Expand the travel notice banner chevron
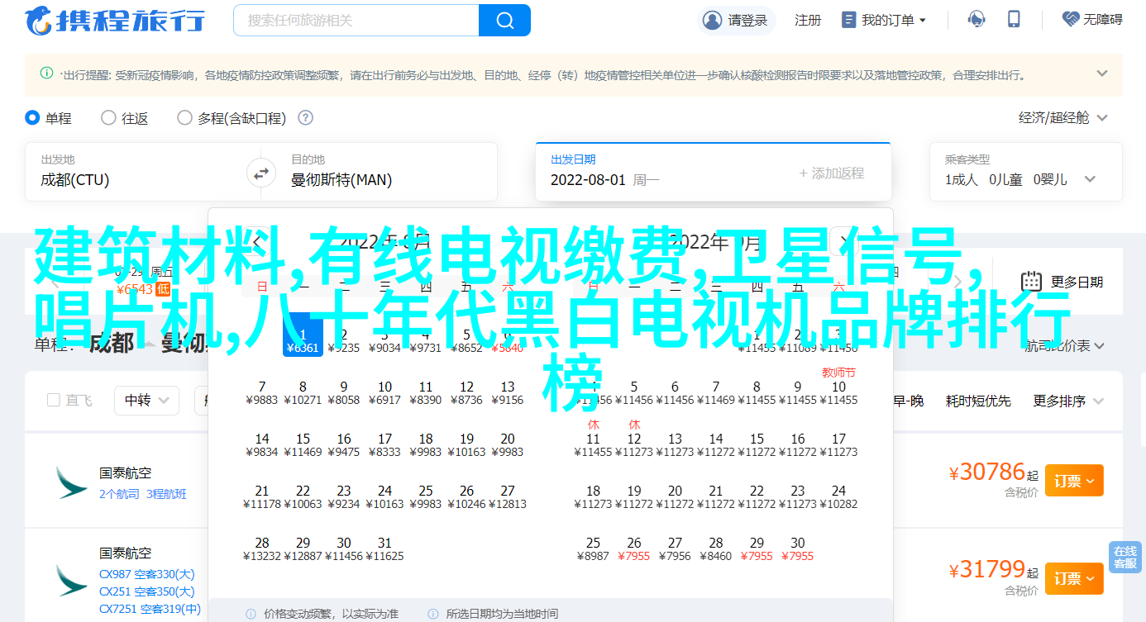Viewport: 1146px width, 622px height. (x=1101, y=74)
